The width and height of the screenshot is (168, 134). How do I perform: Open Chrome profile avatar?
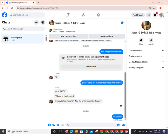pyautogui.click(x=160, y=8)
